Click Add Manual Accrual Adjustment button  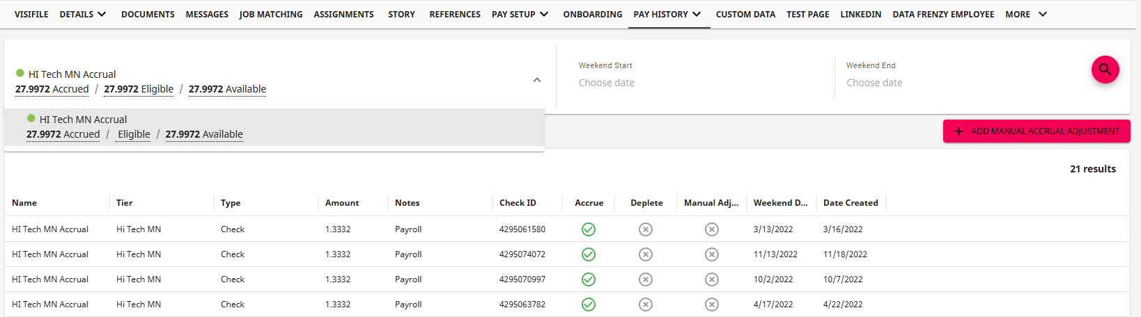[1037, 131]
